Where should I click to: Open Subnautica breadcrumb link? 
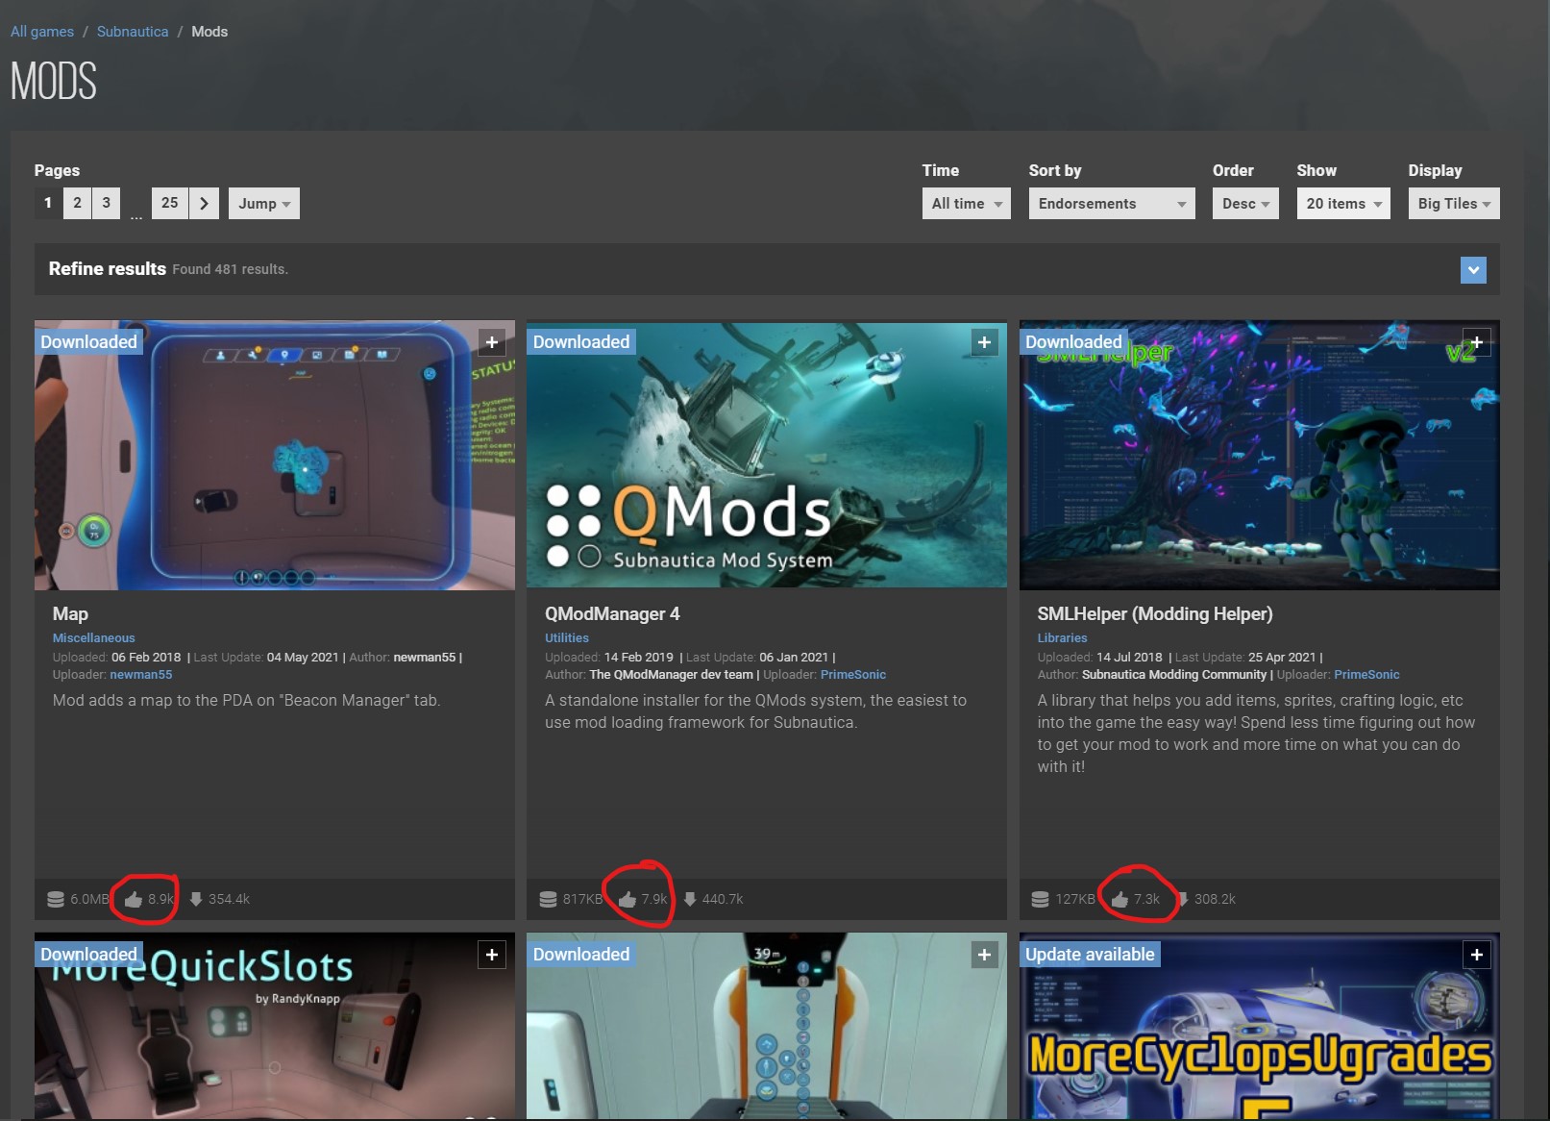point(133,32)
